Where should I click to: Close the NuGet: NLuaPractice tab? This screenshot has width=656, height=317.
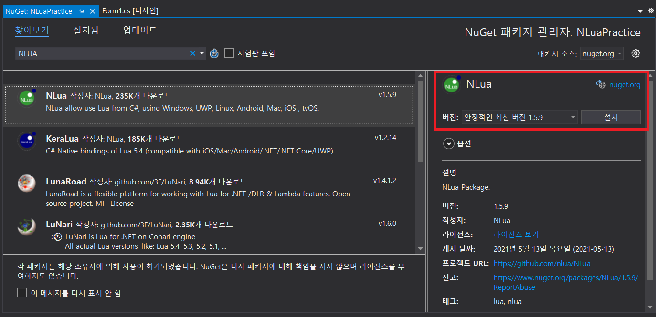tap(93, 11)
